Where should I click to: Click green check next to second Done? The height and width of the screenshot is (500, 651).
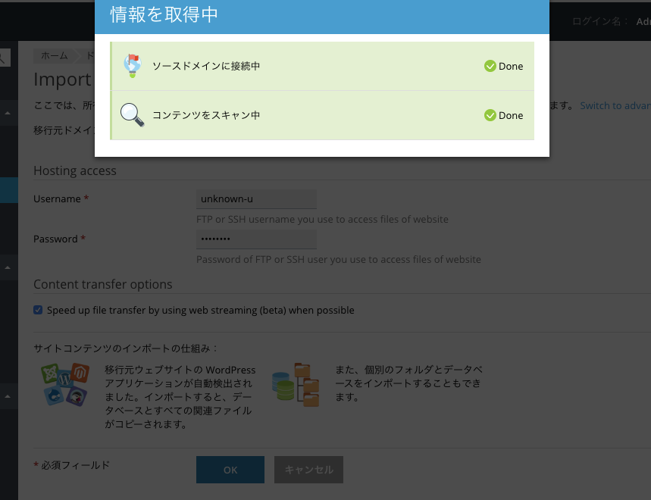click(x=490, y=115)
